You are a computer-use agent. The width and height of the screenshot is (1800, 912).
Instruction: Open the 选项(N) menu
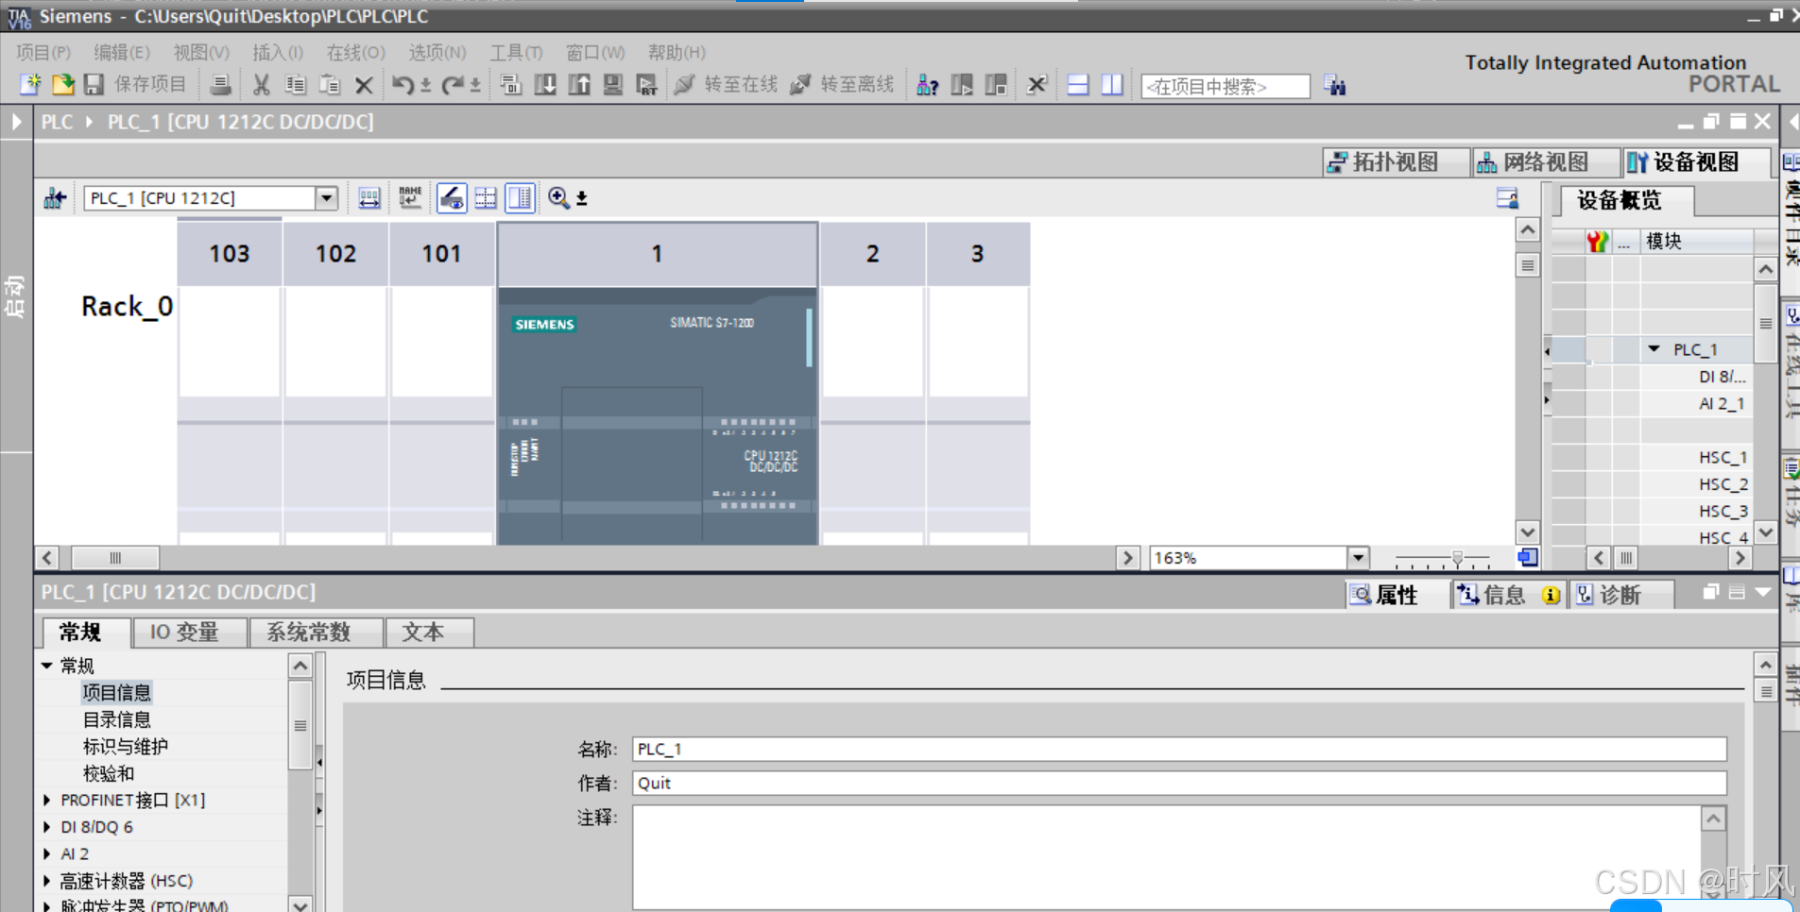[437, 53]
